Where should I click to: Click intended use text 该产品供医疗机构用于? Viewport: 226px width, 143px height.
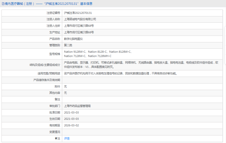coord(121,73)
